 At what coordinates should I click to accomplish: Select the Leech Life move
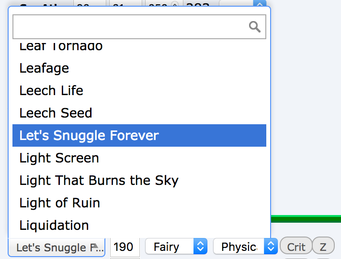139,90
